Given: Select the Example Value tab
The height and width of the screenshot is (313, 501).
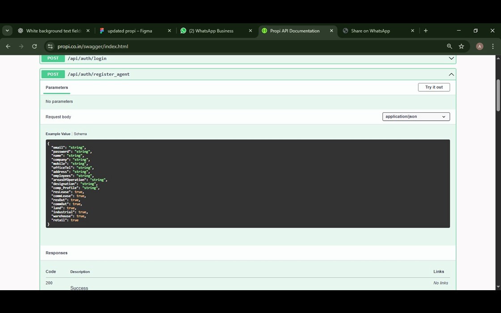Looking at the screenshot, I should pyautogui.click(x=58, y=134).
